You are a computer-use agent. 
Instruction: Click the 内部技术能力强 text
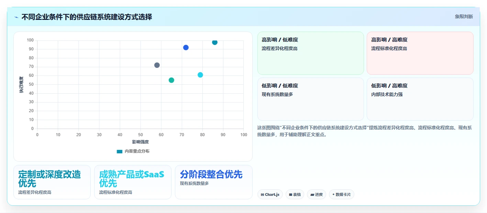pyautogui.click(x=387, y=94)
